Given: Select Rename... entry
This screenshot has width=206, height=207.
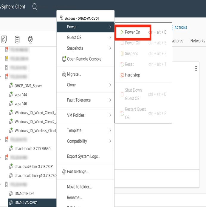Looking at the screenshot, I should click(x=85, y=197).
